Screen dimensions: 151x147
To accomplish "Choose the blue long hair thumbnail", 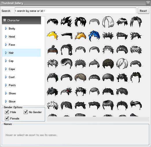I will (94, 36).
